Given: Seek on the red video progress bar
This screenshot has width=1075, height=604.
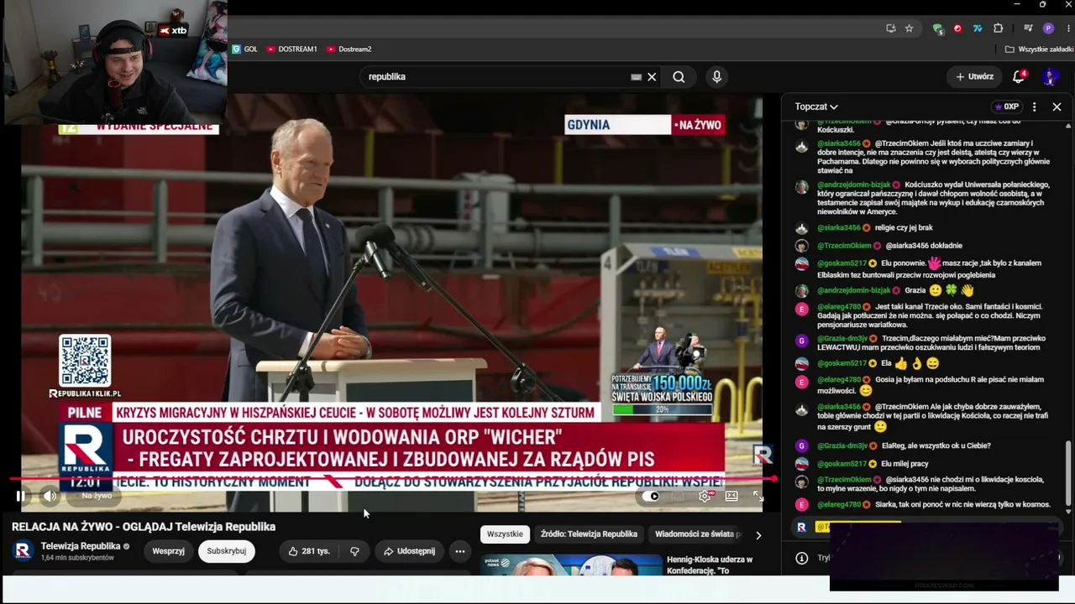Looking at the screenshot, I should click(x=393, y=479).
